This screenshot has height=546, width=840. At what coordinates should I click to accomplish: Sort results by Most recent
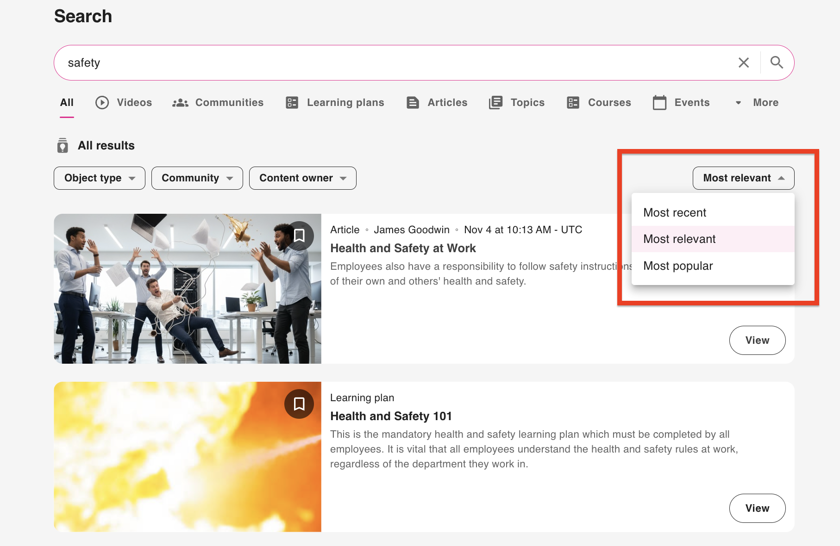(x=675, y=213)
